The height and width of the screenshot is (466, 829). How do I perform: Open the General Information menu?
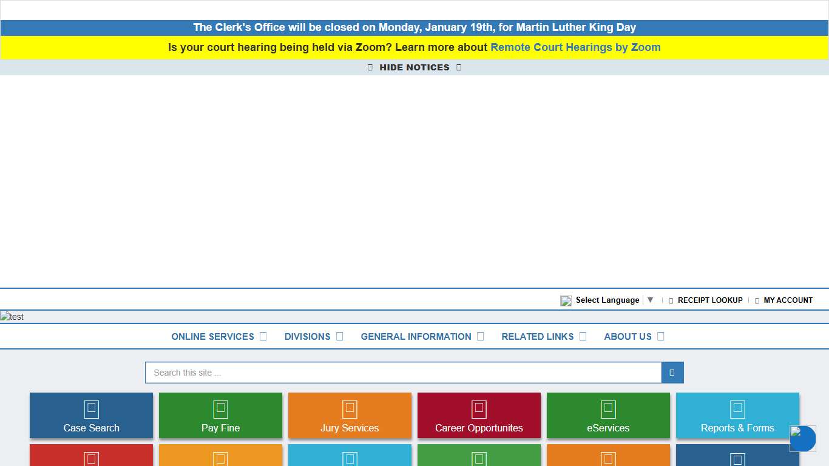pyautogui.click(x=416, y=337)
